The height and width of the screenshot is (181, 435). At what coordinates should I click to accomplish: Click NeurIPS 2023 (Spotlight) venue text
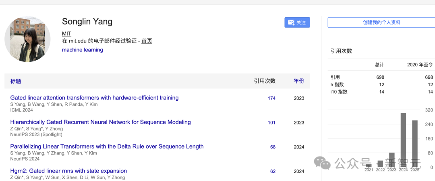(x=36, y=134)
